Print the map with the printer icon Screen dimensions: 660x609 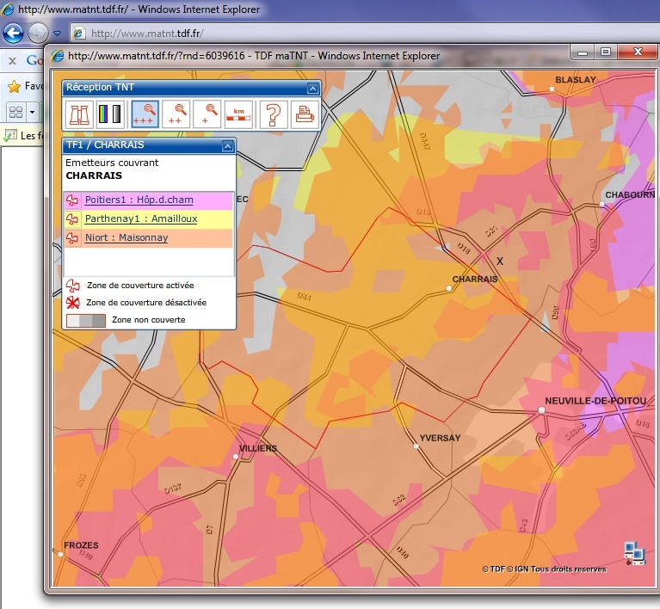pos(305,114)
